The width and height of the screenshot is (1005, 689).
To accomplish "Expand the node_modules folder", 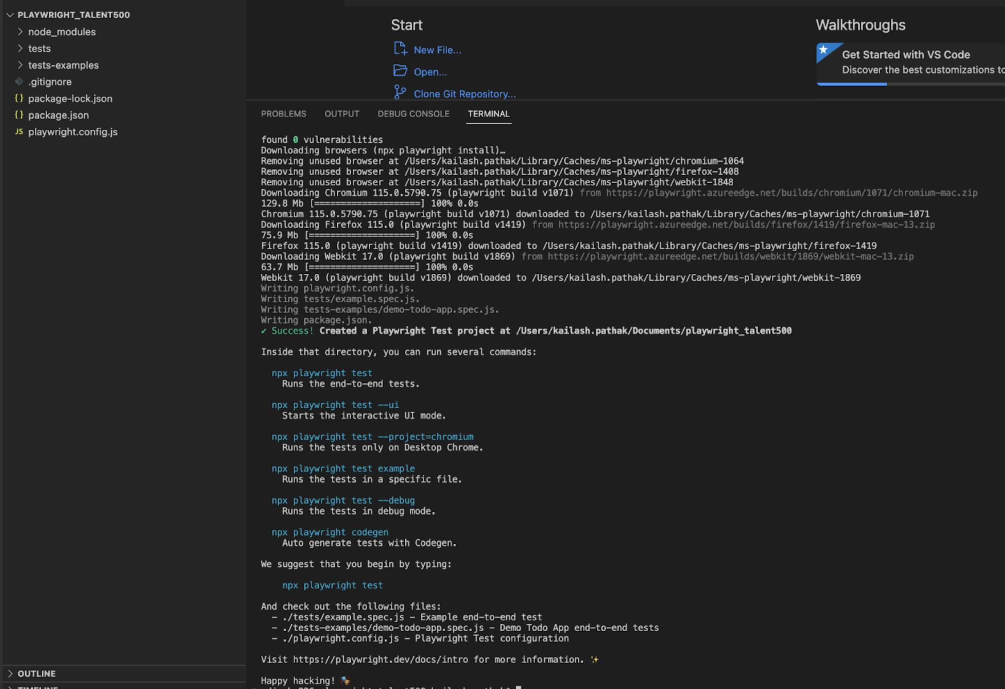I will [20, 32].
